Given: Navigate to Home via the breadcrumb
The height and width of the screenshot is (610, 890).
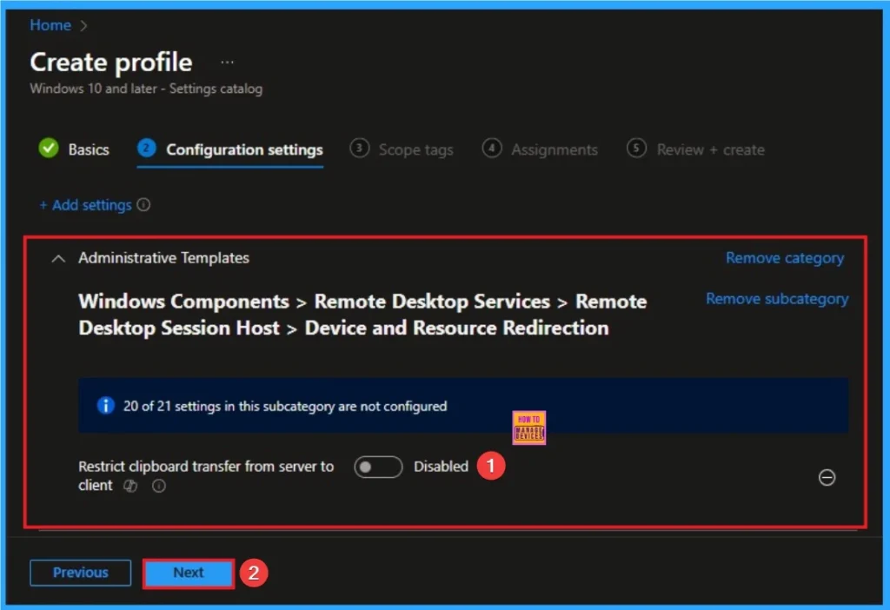Looking at the screenshot, I should [x=50, y=25].
